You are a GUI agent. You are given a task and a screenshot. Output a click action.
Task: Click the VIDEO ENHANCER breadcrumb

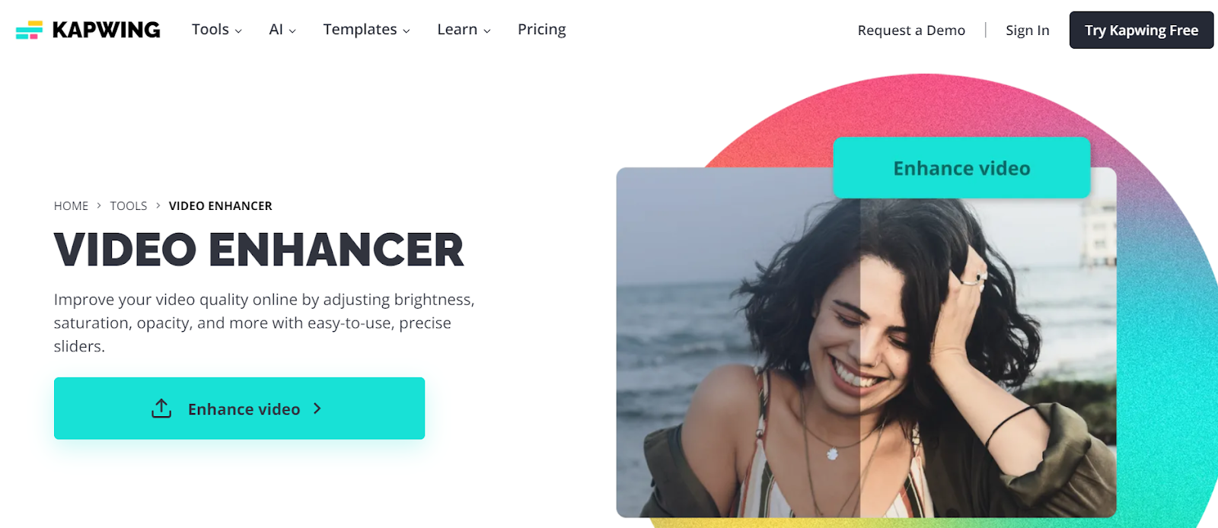pyautogui.click(x=221, y=206)
